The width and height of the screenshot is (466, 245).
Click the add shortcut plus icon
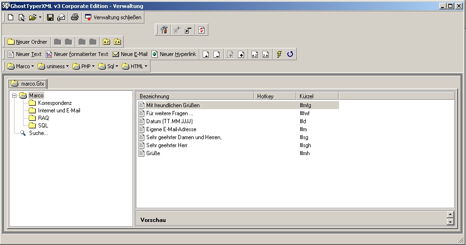pyautogui.click(x=177, y=30)
